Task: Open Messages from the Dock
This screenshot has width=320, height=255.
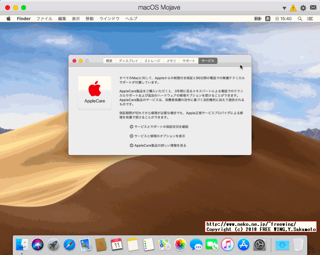Action: click(196, 245)
